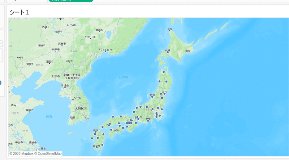Click the 松原市 city label
This screenshot has height=160, width=289.
[x=59, y=32]
